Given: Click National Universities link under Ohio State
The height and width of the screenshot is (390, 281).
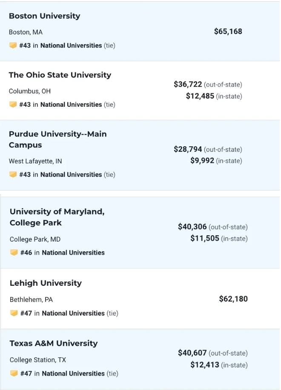Looking at the screenshot, I should pos(71,105).
